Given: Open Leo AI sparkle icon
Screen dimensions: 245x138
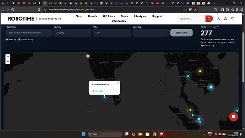Looking at the screenshot, I should click(232, 10).
